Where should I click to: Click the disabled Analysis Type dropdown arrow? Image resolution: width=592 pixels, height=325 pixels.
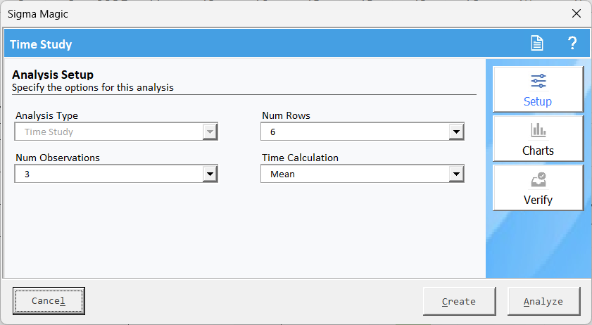point(210,132)
